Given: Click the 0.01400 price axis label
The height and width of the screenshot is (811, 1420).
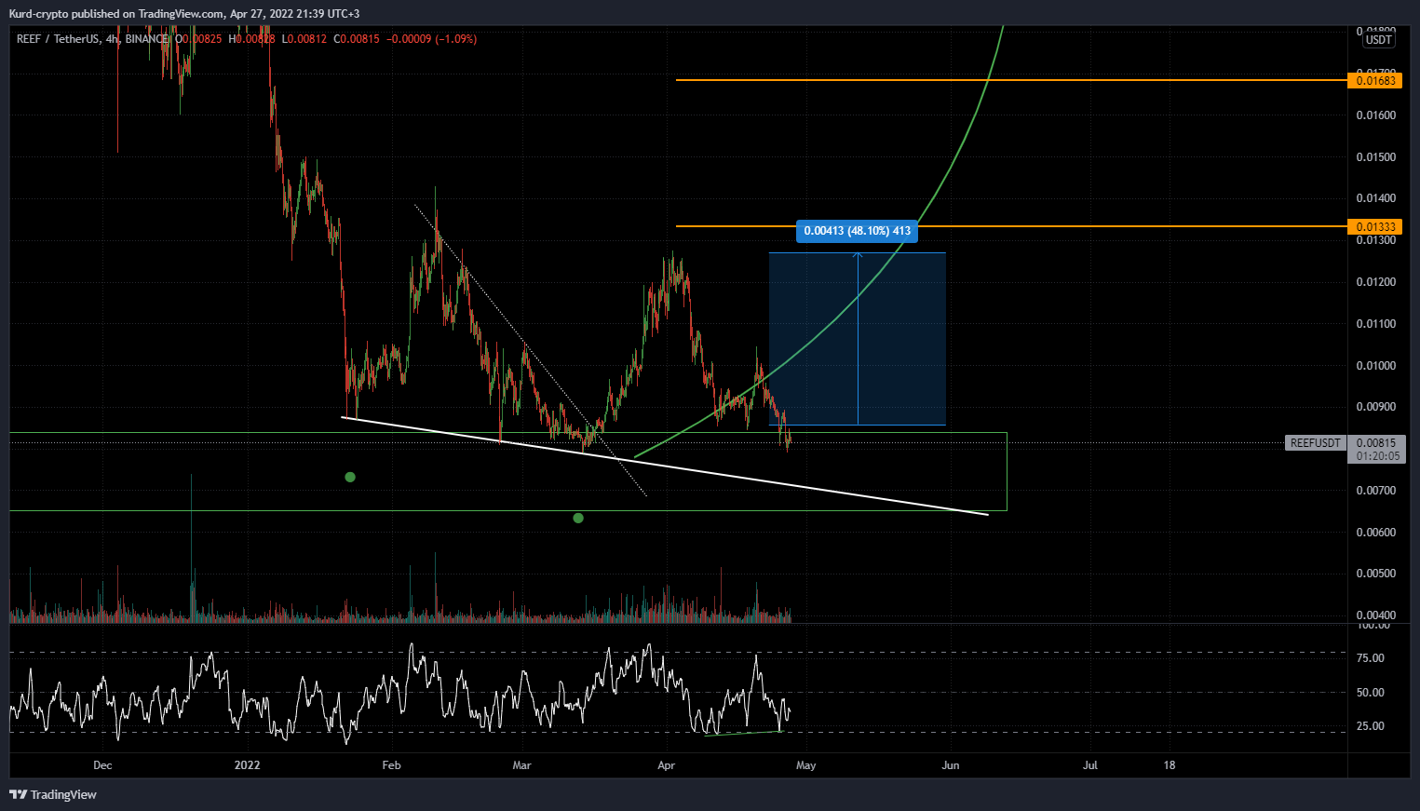Looking at the screenshot, I should coord(1375,198).
